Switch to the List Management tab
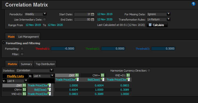The width and height of the screenshot is (198, 103). [x=28, y=37]
